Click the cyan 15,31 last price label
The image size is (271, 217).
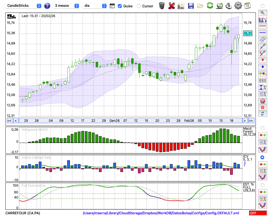248,33
